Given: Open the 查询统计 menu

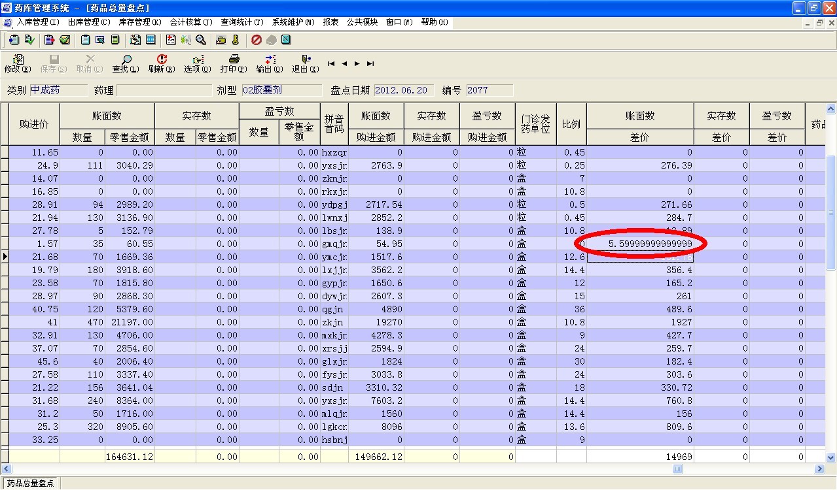Looking at the screenshot, I should [241, 22].
